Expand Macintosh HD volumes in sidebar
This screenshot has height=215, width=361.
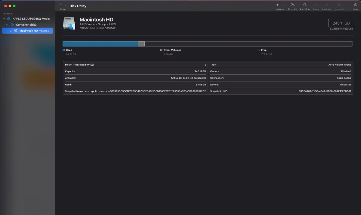pos(11,31)
